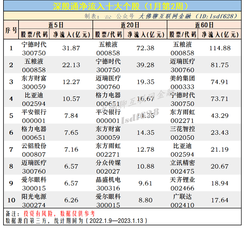
Task: Click 阳光电源 300274 stock cell
Action: pyautogui.click(x=34, y=200)
